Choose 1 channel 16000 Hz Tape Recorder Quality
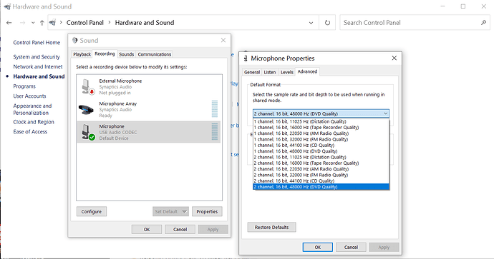 coord(321,128)
